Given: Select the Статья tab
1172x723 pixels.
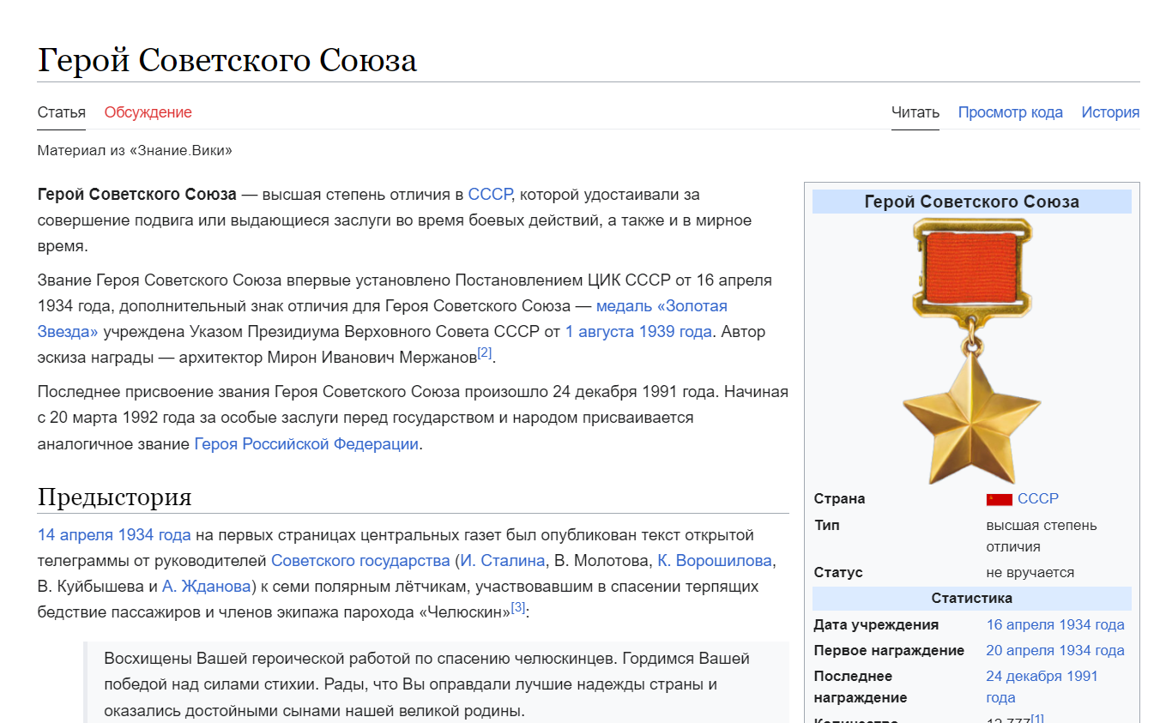Looking at the screenshot, I should 61,112.
